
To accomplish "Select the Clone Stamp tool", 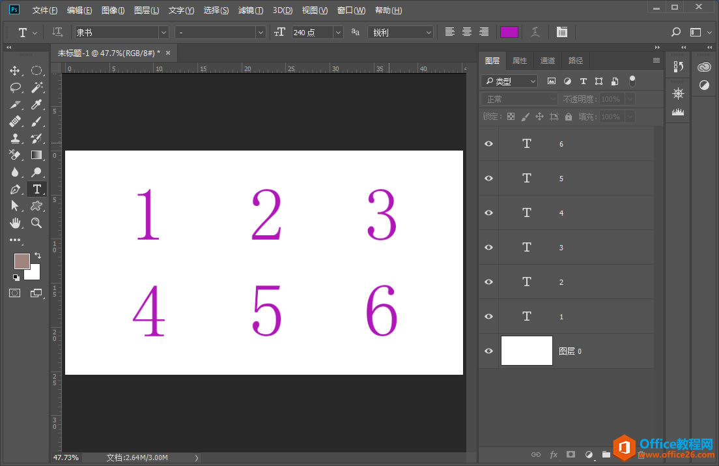I will (x=15, y=138).
